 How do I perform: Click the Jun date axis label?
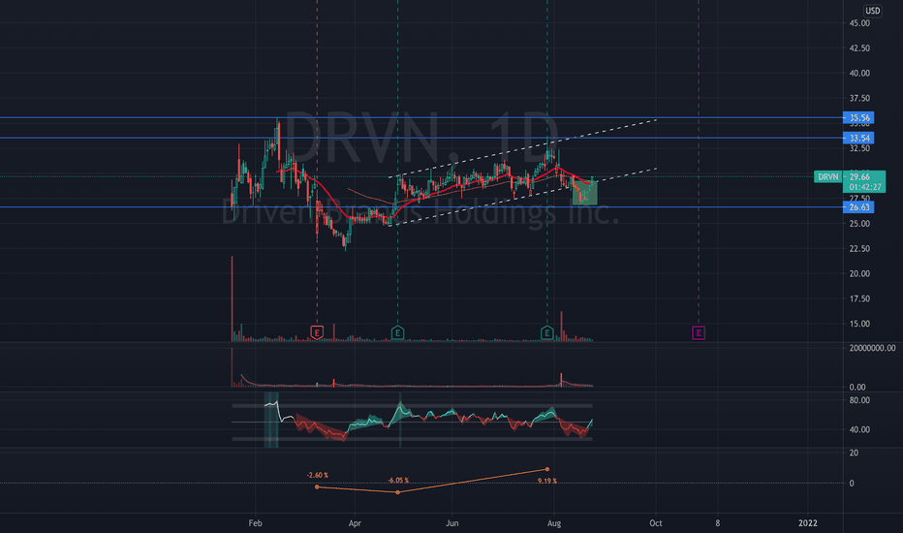click(452, 523)
